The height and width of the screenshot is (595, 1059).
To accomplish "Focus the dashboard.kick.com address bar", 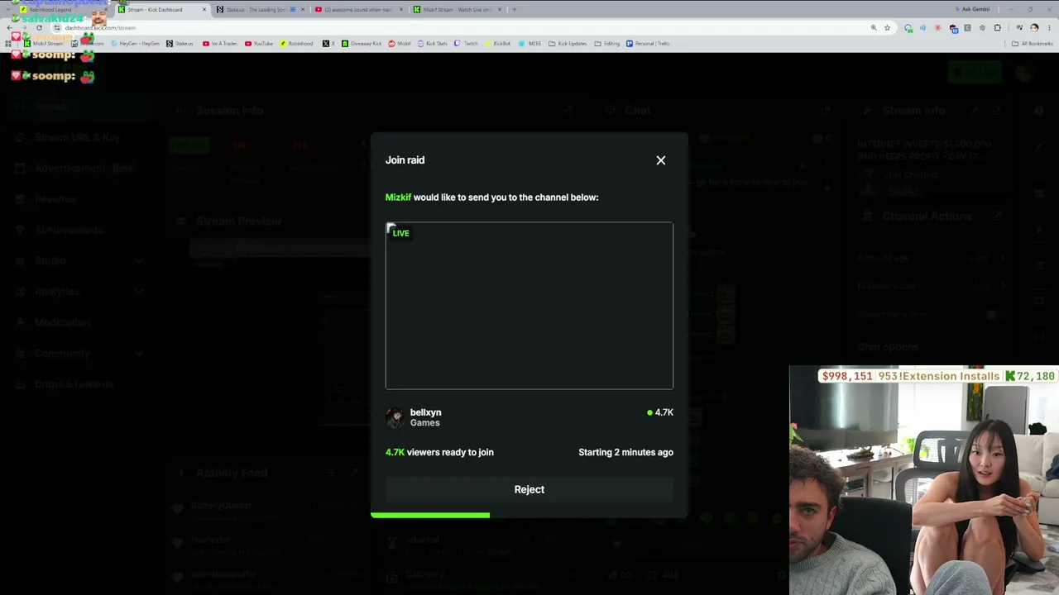I will (463, 27).
